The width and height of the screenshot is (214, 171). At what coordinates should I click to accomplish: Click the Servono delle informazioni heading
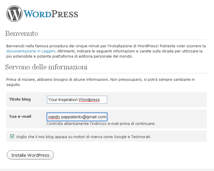point(46,67)
